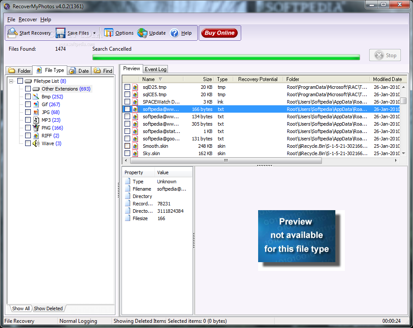Sort by the Folder column header
This screenshot has height=328, width=413.
326,79
